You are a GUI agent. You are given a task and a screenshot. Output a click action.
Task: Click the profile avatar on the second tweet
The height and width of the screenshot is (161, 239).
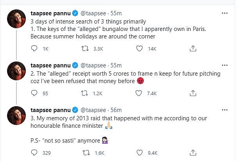pyautogui.click(x=16, y=71)
